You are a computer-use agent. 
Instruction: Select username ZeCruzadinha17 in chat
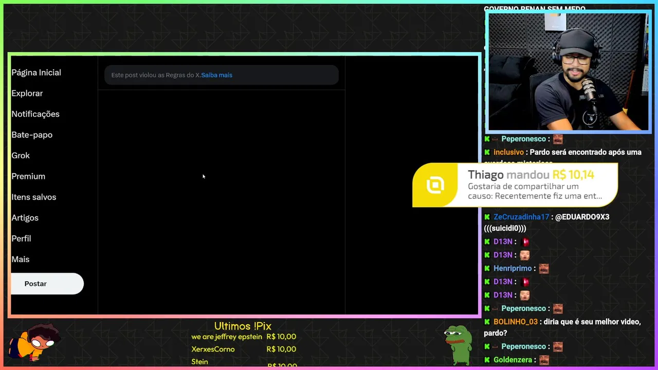pyautogui.click(x=521, y=217)
